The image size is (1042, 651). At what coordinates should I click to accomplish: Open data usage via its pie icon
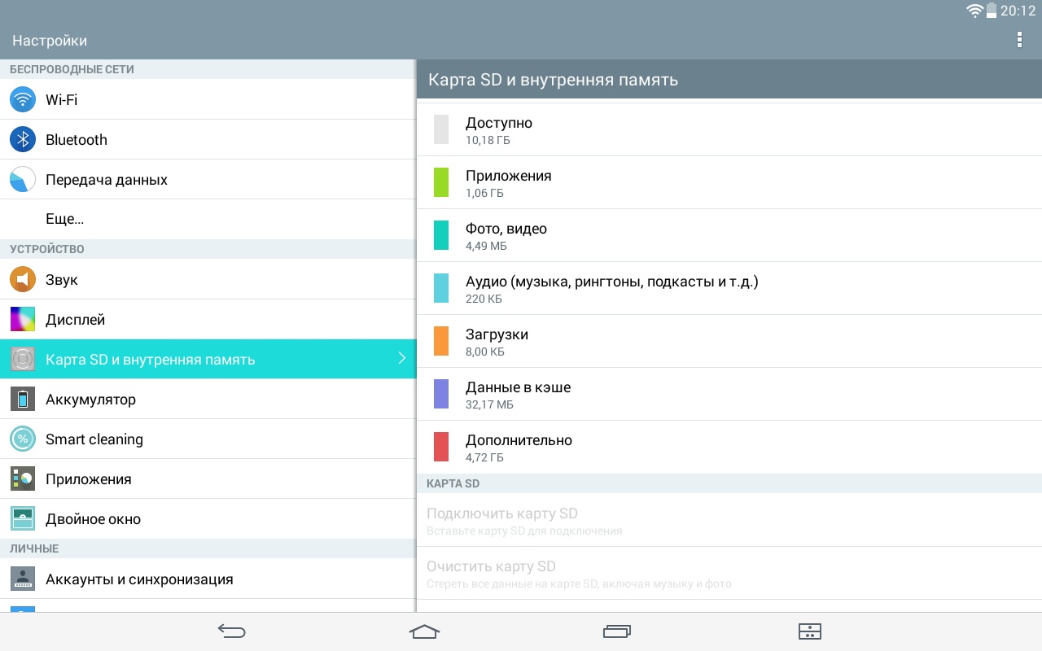tap(23, 180)
